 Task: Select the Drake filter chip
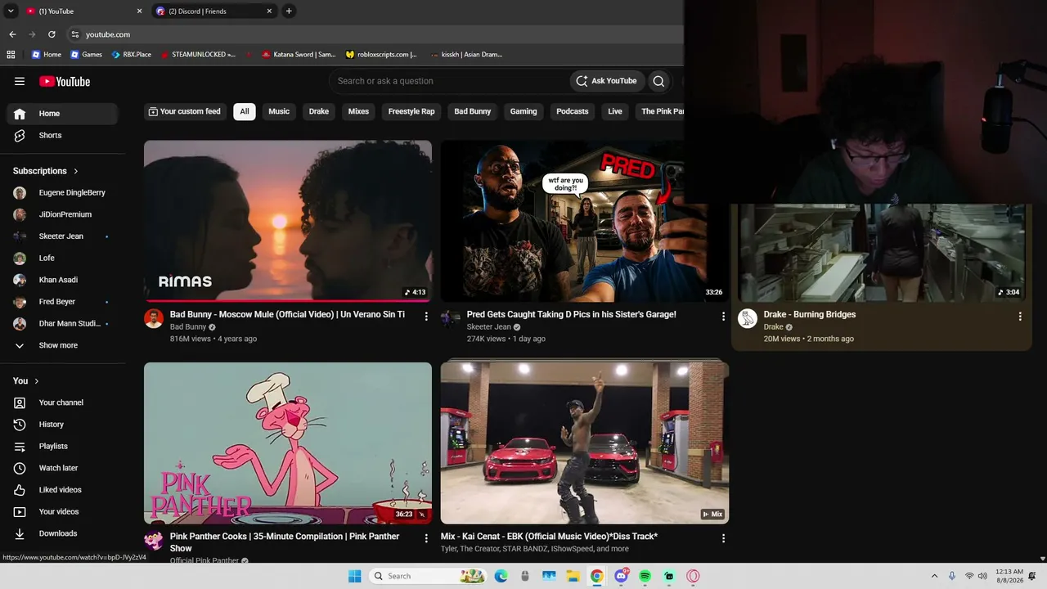click(319, 111)
